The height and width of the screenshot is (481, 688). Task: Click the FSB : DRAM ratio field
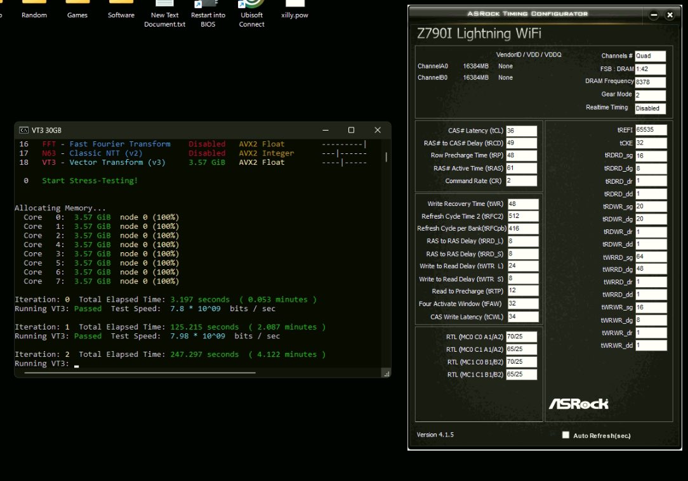tap(651, 69)
